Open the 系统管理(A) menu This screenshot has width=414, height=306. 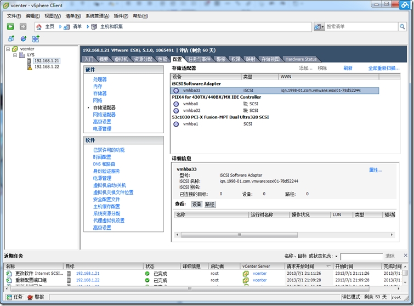[98, 16]
